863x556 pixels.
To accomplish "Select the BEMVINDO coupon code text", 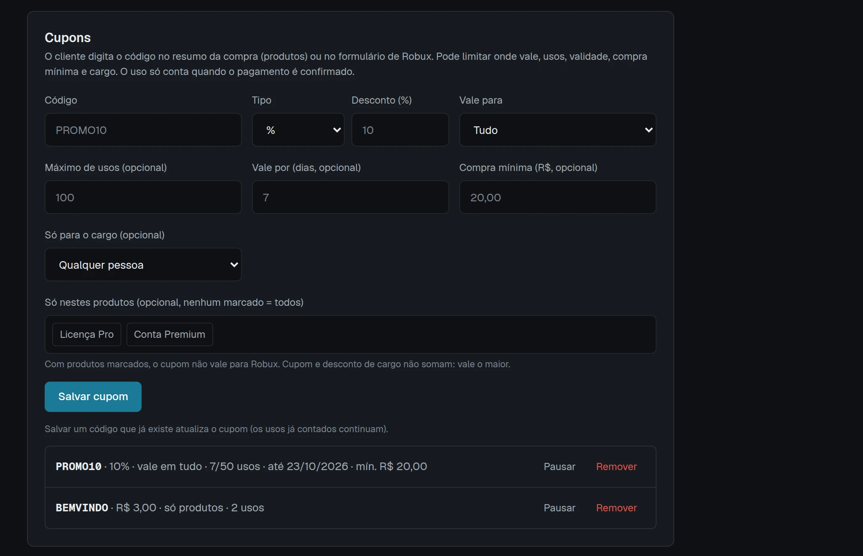I will coord(82,508).
